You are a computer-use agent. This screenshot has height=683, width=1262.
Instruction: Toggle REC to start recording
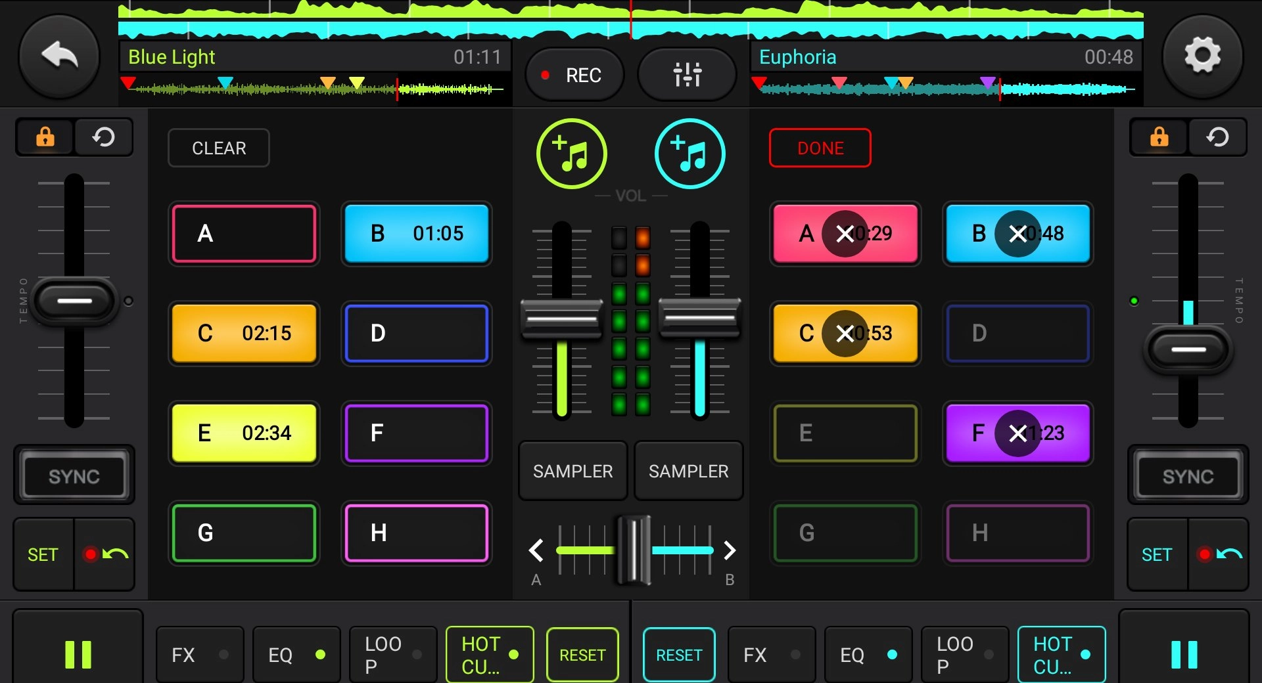574,74
